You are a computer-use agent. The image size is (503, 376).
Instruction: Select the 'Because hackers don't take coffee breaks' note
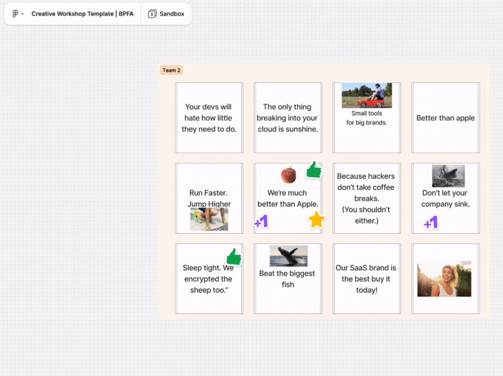pos(367,198)
